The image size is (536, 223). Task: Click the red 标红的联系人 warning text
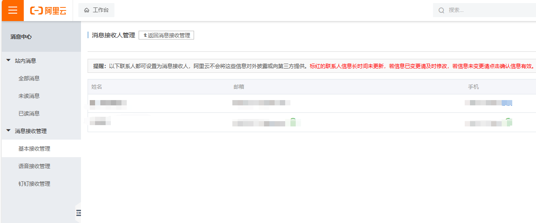click(422, 66)
